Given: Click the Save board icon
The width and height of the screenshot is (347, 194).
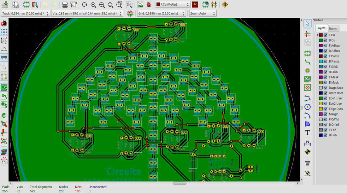Looking at the screenshot, I should click(x=5, y=4).
